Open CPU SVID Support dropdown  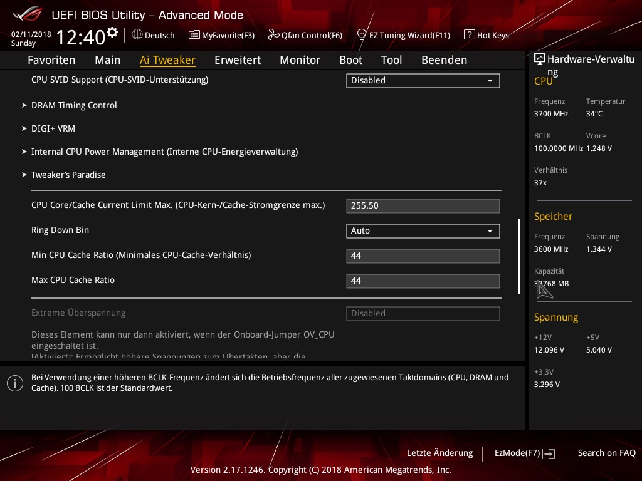coord(423,81)
